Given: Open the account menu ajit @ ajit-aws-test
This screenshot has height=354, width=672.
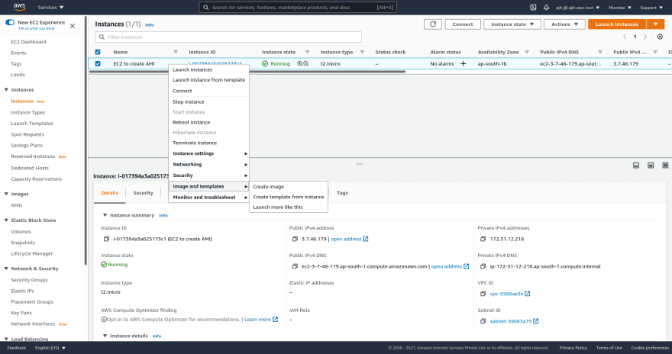Looking at the screenshot, I should click(577, 8).
